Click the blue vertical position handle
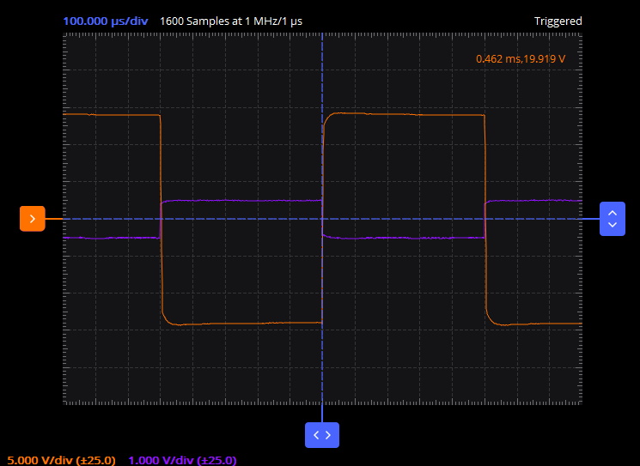The height and width of the screenshot is (466, 640). tap(613, 219)
